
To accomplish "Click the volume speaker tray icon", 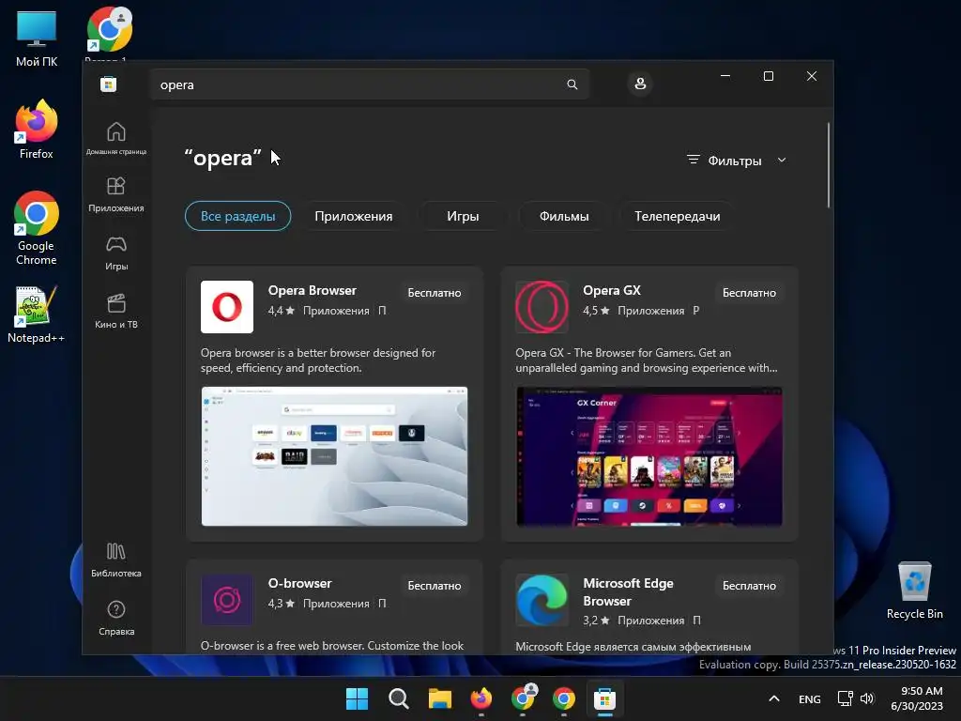I will 866,698.
